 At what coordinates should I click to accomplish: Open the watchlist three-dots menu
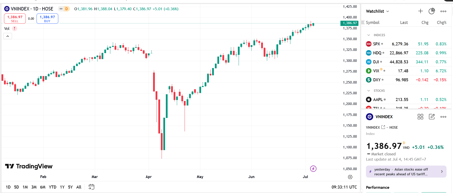(x=443, y=11)
